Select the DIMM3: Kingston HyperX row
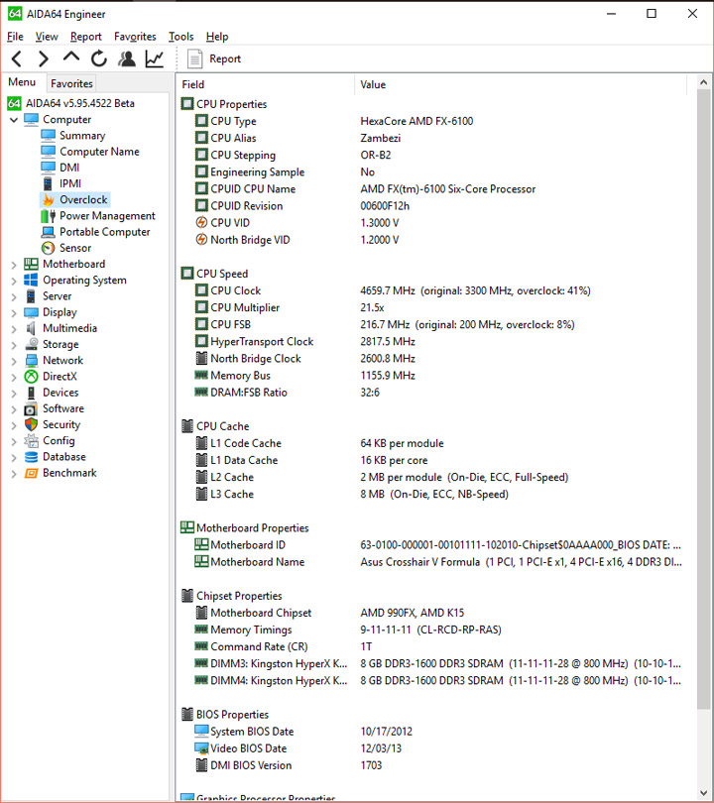The width and height of the screenshot is (714, 803). pyautogui.click(x=432, y=663)
